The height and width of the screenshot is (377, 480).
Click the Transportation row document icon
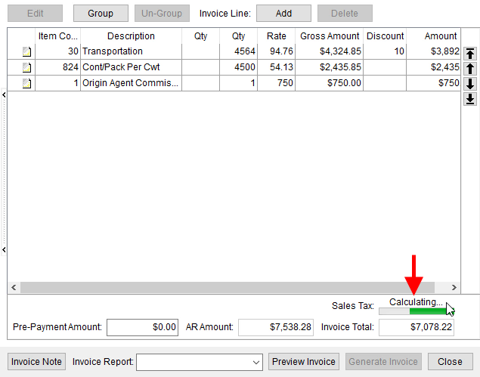[x=27, y=51]
